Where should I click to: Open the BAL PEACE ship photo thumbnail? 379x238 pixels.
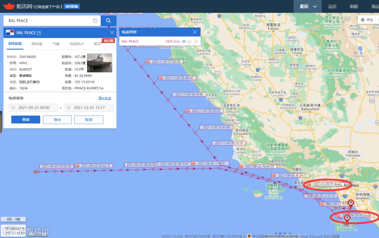pos(100,63)
